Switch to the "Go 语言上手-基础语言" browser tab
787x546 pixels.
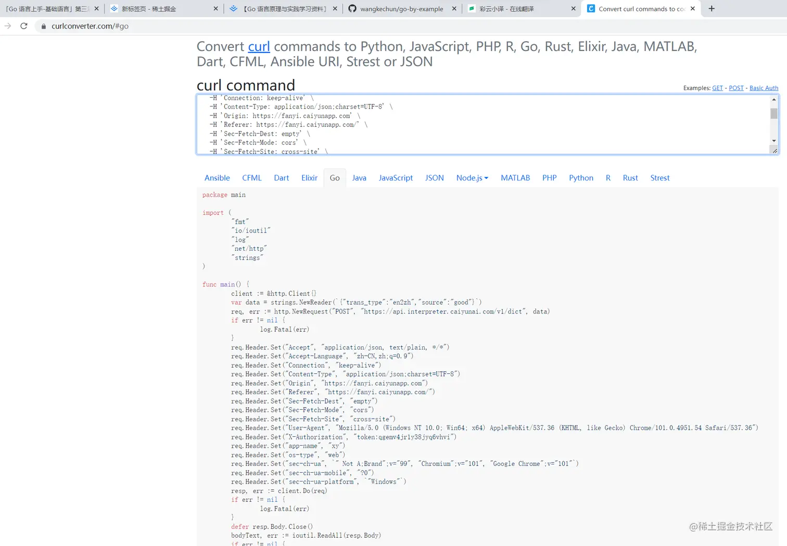(47, 9)
